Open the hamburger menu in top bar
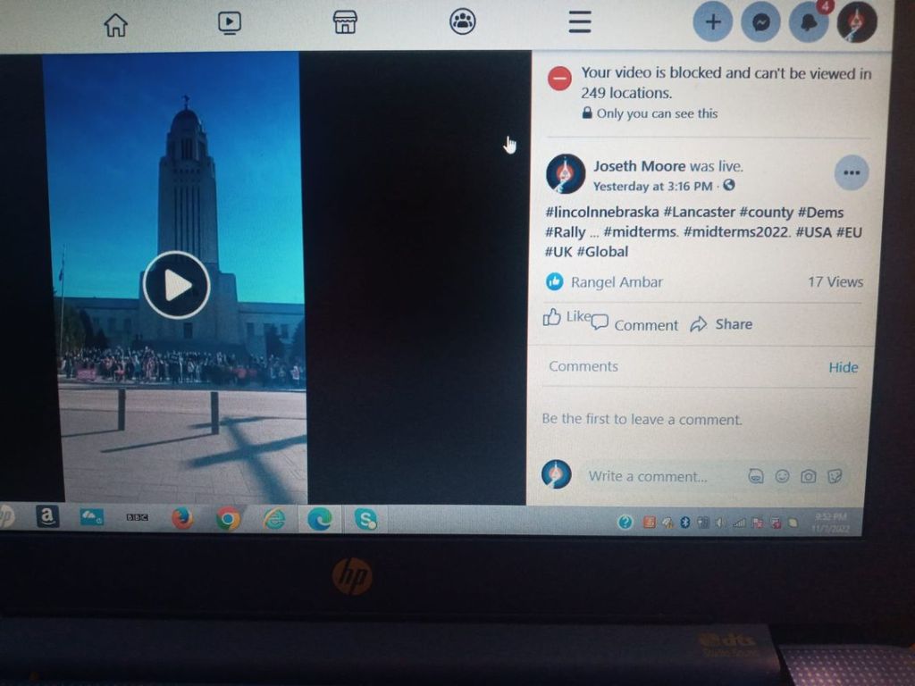 [580, 21]
